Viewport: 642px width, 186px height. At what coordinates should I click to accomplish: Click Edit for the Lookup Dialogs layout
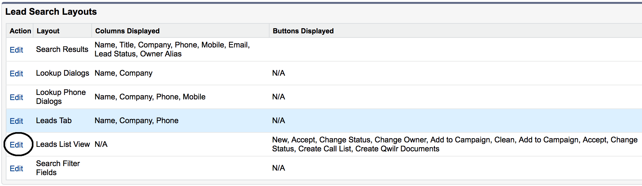tap(16, 73)
